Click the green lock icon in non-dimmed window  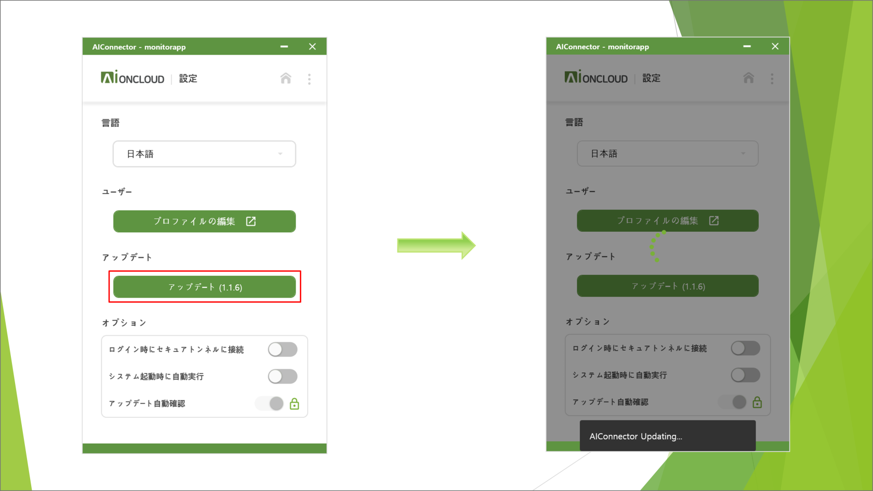point(294,404)
